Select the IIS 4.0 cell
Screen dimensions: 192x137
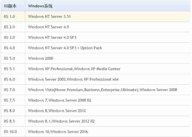tap(10, 48)
